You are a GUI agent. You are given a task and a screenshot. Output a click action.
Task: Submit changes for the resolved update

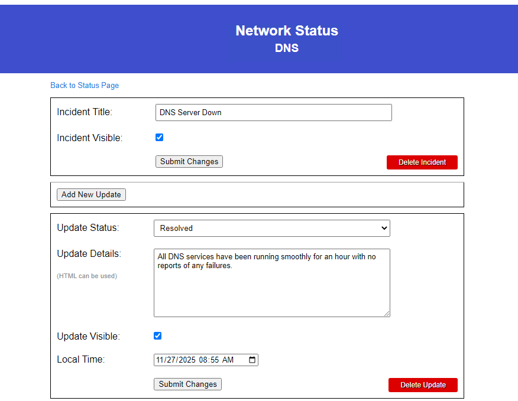coord(187,384)
